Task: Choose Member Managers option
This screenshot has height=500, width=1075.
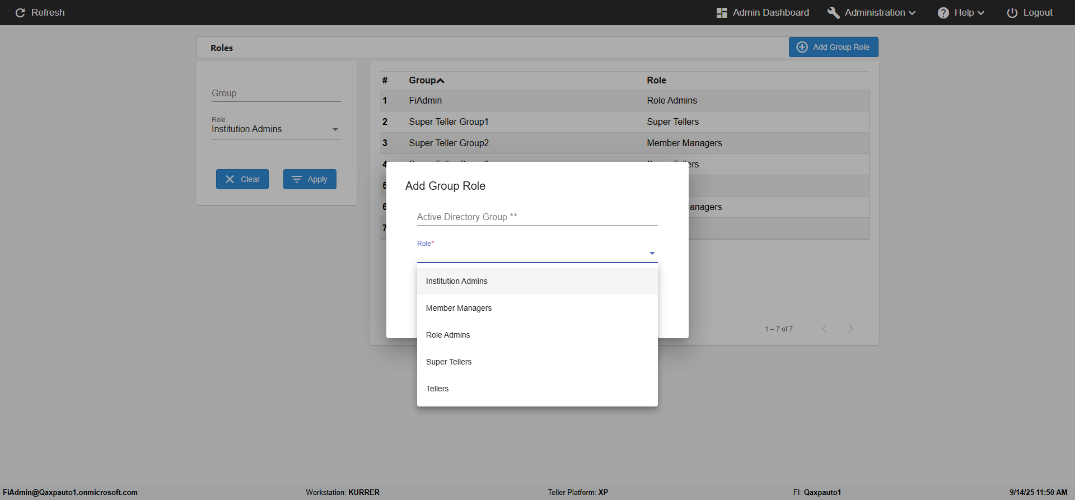Action: [459, 308]
